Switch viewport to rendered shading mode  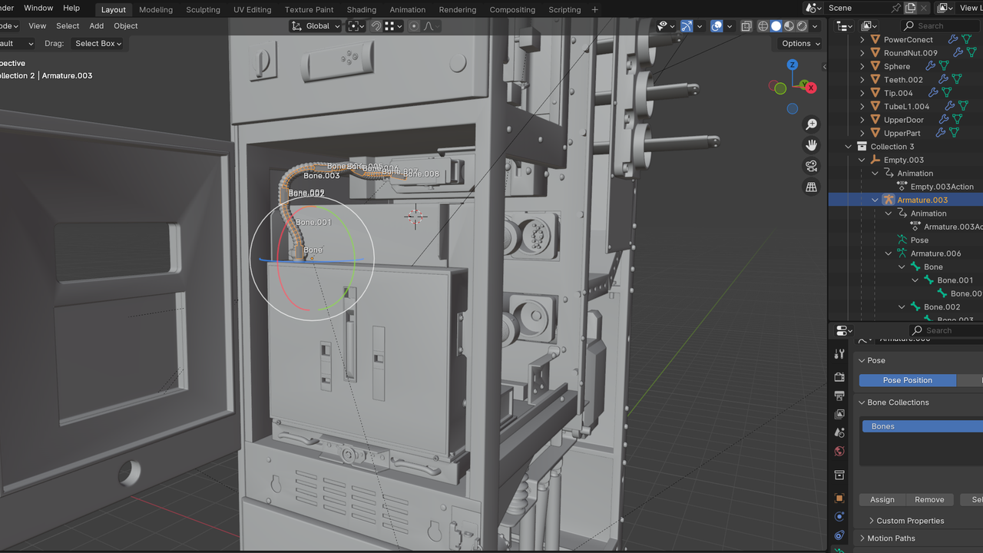(801, 25)
